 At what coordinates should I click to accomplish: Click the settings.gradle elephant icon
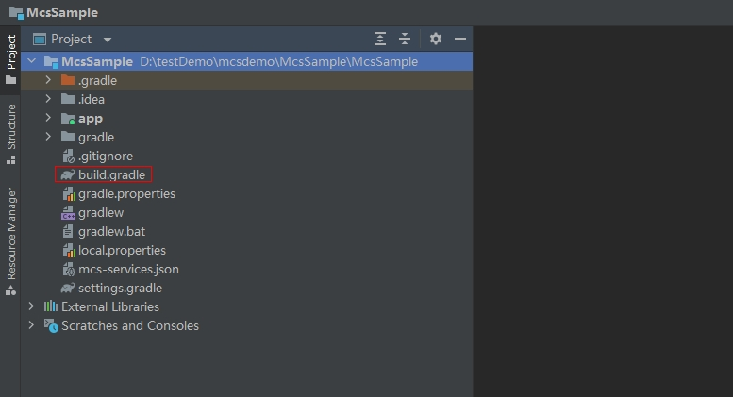point(68,288)
